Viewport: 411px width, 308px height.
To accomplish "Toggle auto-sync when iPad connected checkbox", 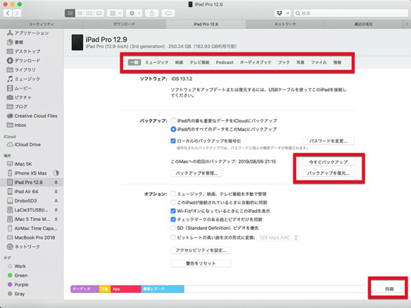I will pyautogui.click(x=173, y=203).
